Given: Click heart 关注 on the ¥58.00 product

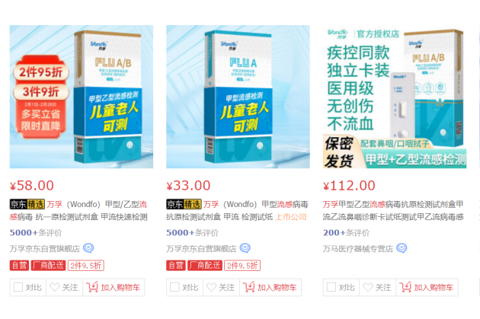Looking at the screenshot, I should 64,287.
